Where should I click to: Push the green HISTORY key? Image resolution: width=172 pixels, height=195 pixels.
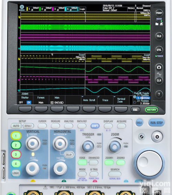coord(151,110)
